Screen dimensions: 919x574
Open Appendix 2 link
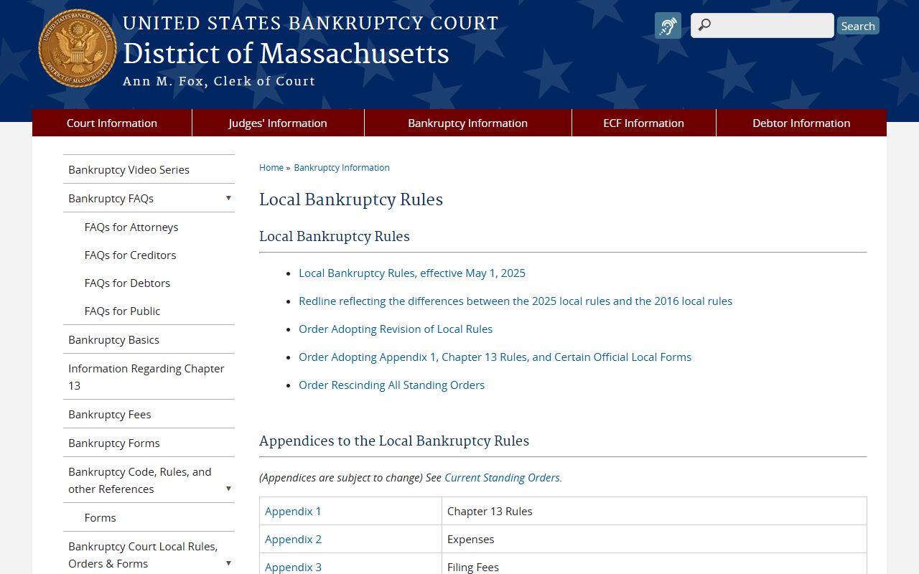293,539
